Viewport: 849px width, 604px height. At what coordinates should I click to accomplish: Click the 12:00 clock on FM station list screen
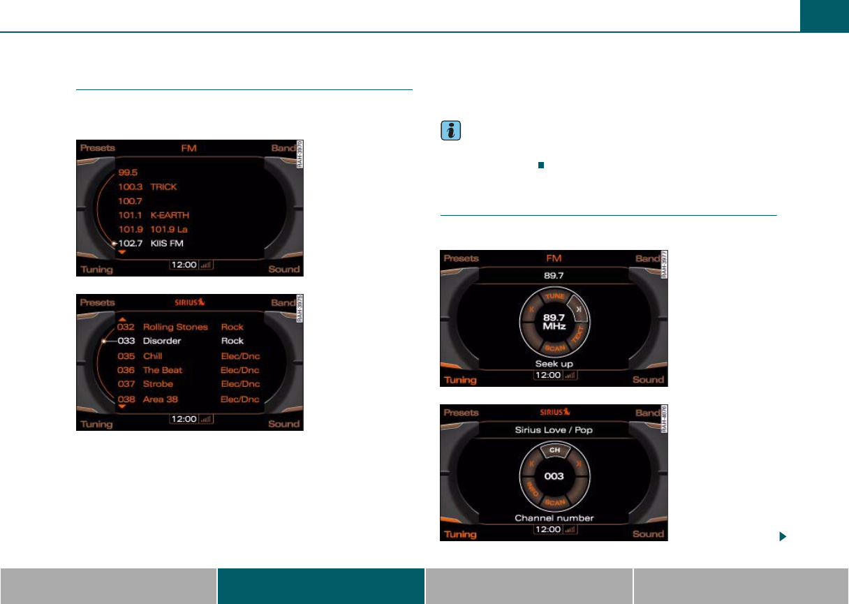[185, 266]
